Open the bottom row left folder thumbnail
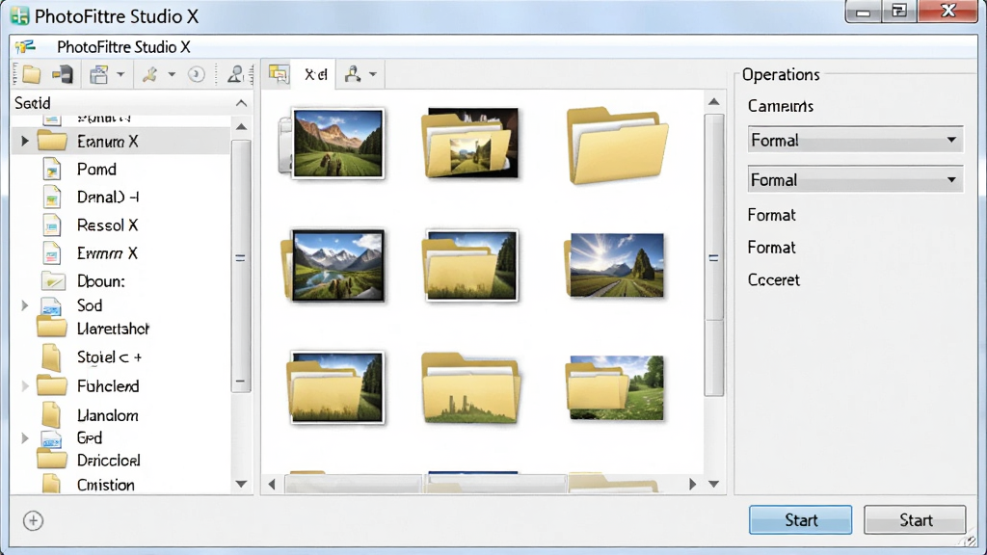987x555 pixels. (336, 387)
